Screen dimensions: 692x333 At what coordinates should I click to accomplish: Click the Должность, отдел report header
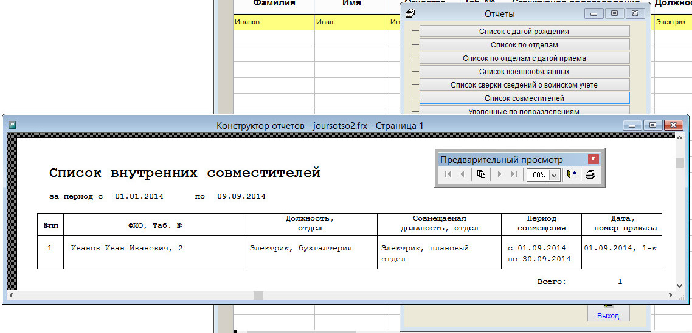click(x=310, y=223)
